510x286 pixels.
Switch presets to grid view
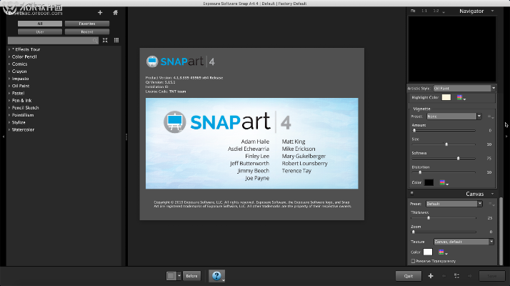[116, 40]
